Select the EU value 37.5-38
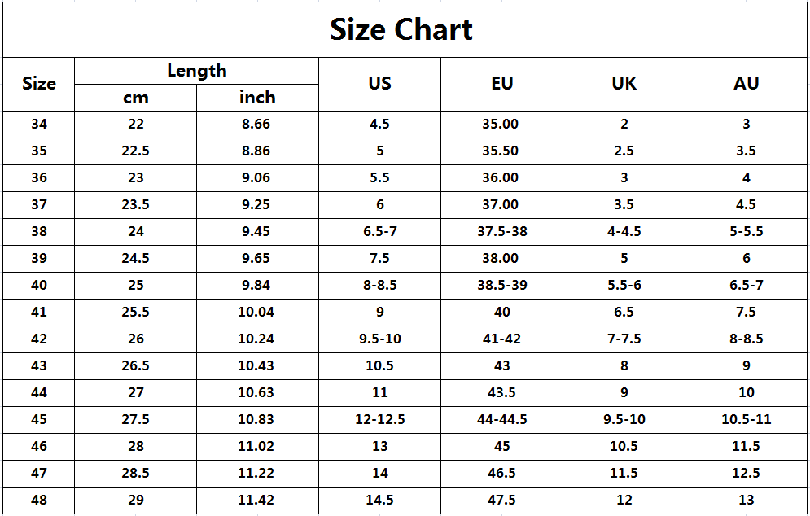The height and width of the screenshot is (516, 810). [501, 231]
